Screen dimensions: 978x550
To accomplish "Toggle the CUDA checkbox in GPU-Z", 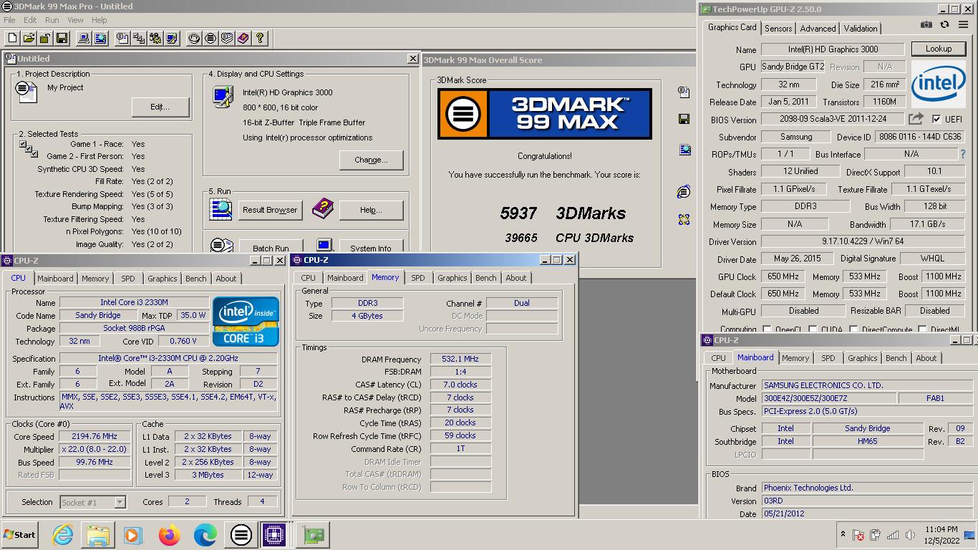I will 813,329.
